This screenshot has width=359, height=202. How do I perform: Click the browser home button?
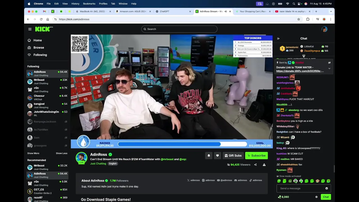[x=48, y=19]
